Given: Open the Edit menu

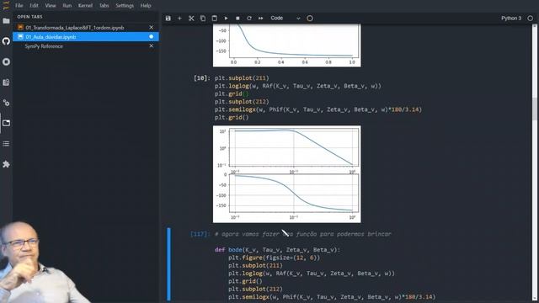Looking at the screenshot, I should click(34, 6).
